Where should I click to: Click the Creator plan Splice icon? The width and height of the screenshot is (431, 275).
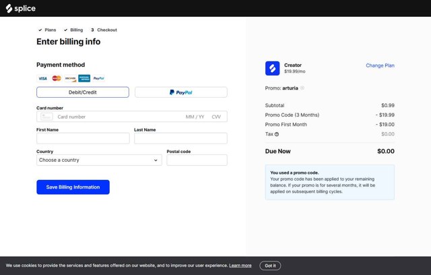[272, 68]
